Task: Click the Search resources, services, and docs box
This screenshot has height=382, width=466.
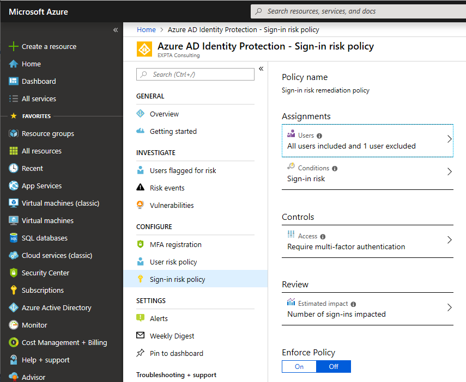Action: click(358, 11)
